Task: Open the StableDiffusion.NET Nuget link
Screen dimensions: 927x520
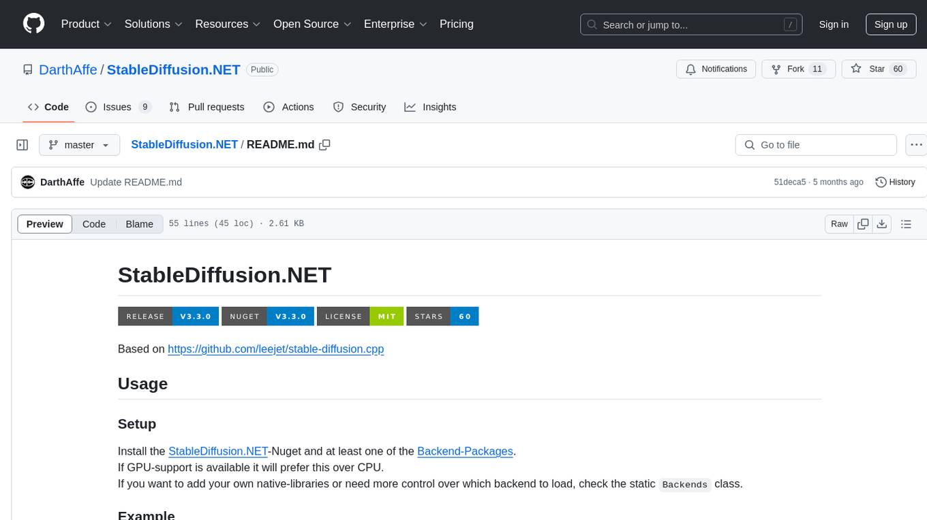Action: pyautogui.click(x=218, y=451)
